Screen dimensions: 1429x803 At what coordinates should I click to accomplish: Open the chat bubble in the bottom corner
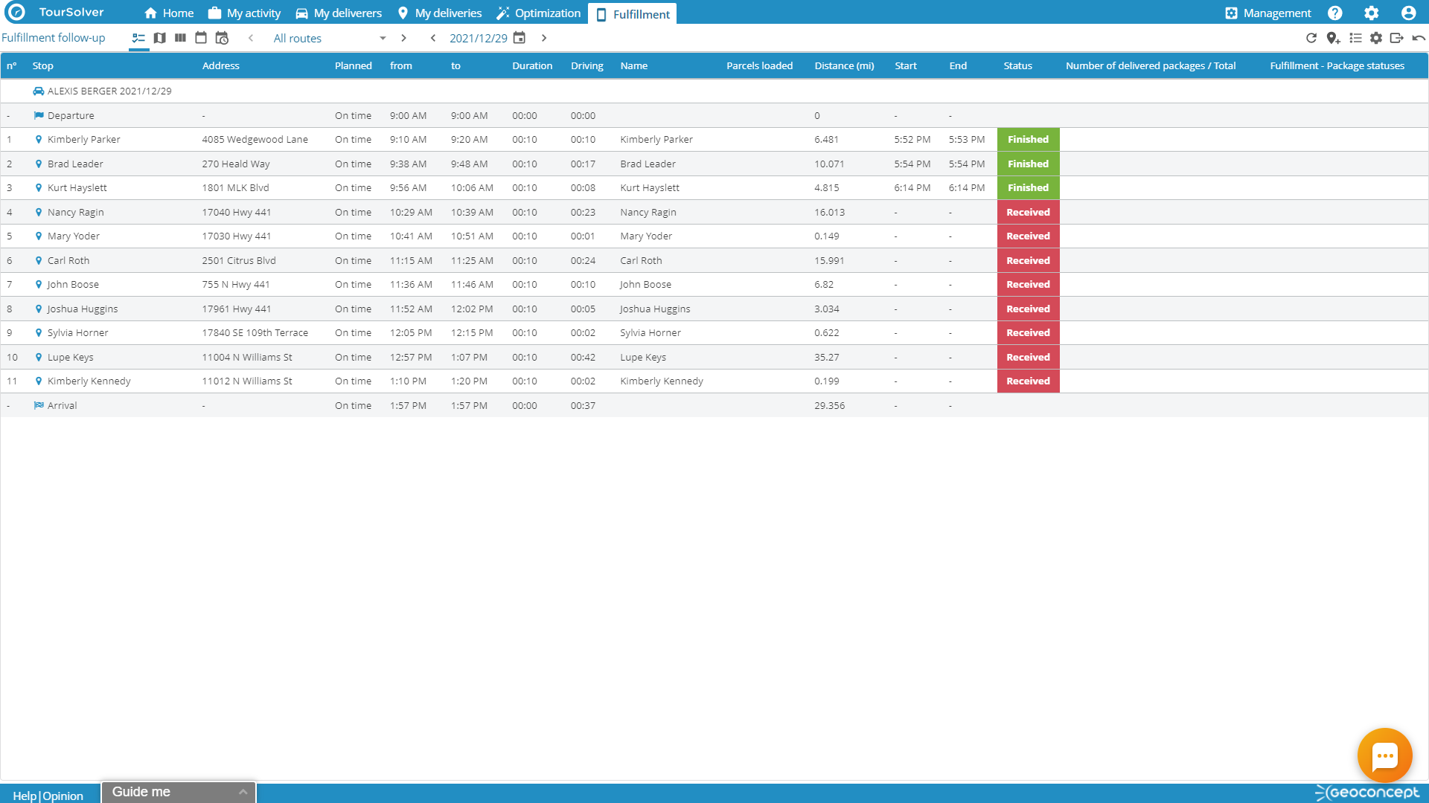1385,755
